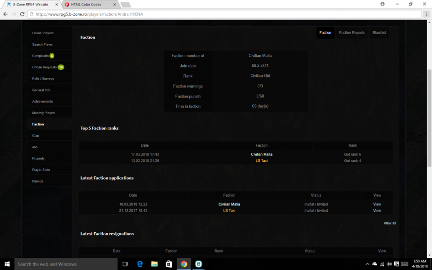The height and width of the screenshot is (270, 432).
Task: Click the View all applications link
Action: (390, 223)
